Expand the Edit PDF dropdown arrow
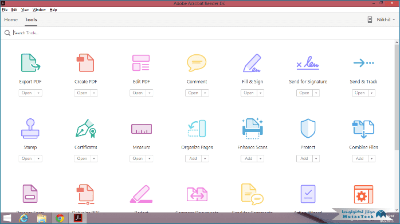This screenshot has width=400, height=224. [x=150, y=93]
